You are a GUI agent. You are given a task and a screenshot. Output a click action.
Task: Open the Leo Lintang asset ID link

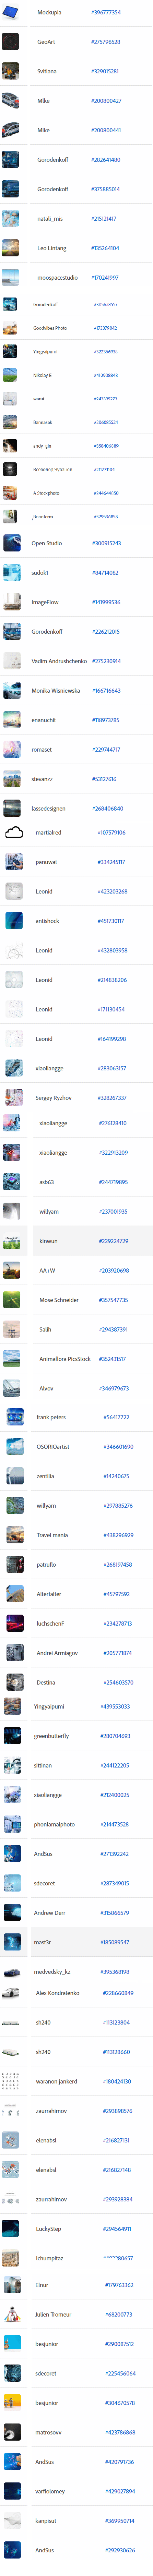[105, 248]
